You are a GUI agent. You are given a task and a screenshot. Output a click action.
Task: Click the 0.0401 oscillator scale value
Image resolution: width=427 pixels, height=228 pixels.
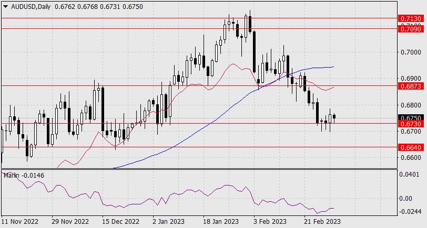point(409,174)
